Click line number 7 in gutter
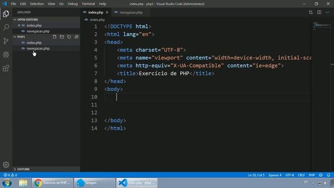The image size is (334, 188). (x=96, y=73)
